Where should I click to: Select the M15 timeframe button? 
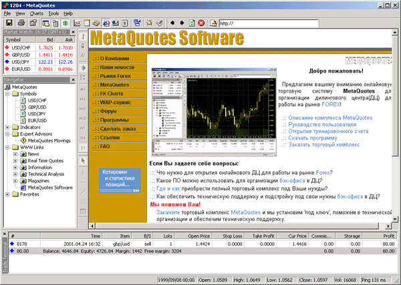click(x=83, y=109)
